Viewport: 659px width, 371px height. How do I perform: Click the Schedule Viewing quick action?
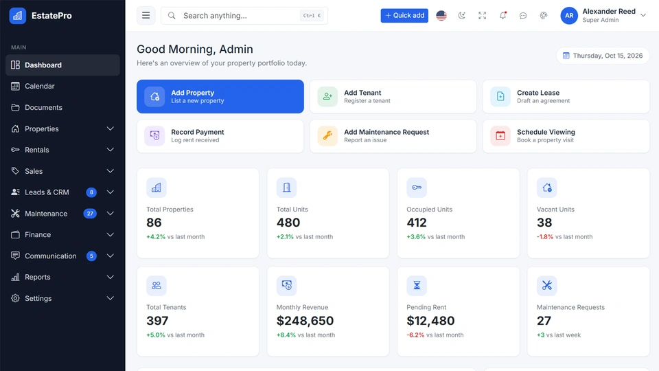click(x=566, y=136)
